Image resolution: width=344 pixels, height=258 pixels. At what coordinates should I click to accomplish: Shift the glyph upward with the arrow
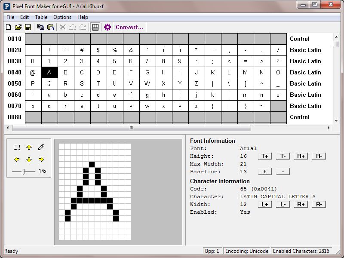point(29,147)
